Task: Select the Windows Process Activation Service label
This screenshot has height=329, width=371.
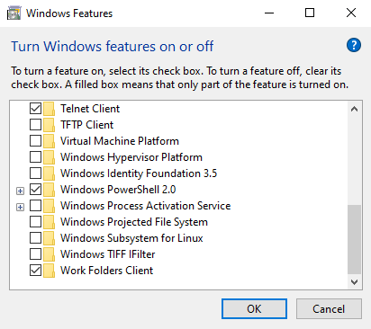Action: (146, 206)
